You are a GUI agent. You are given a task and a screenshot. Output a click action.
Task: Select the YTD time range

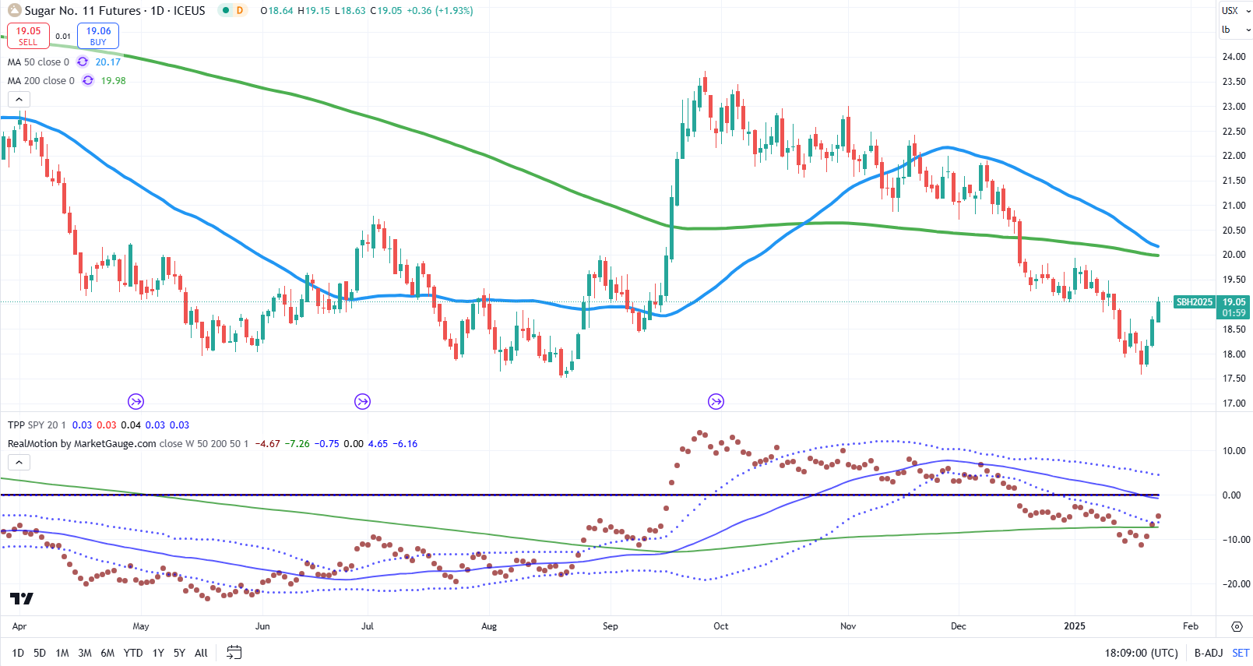click(133, 653)
